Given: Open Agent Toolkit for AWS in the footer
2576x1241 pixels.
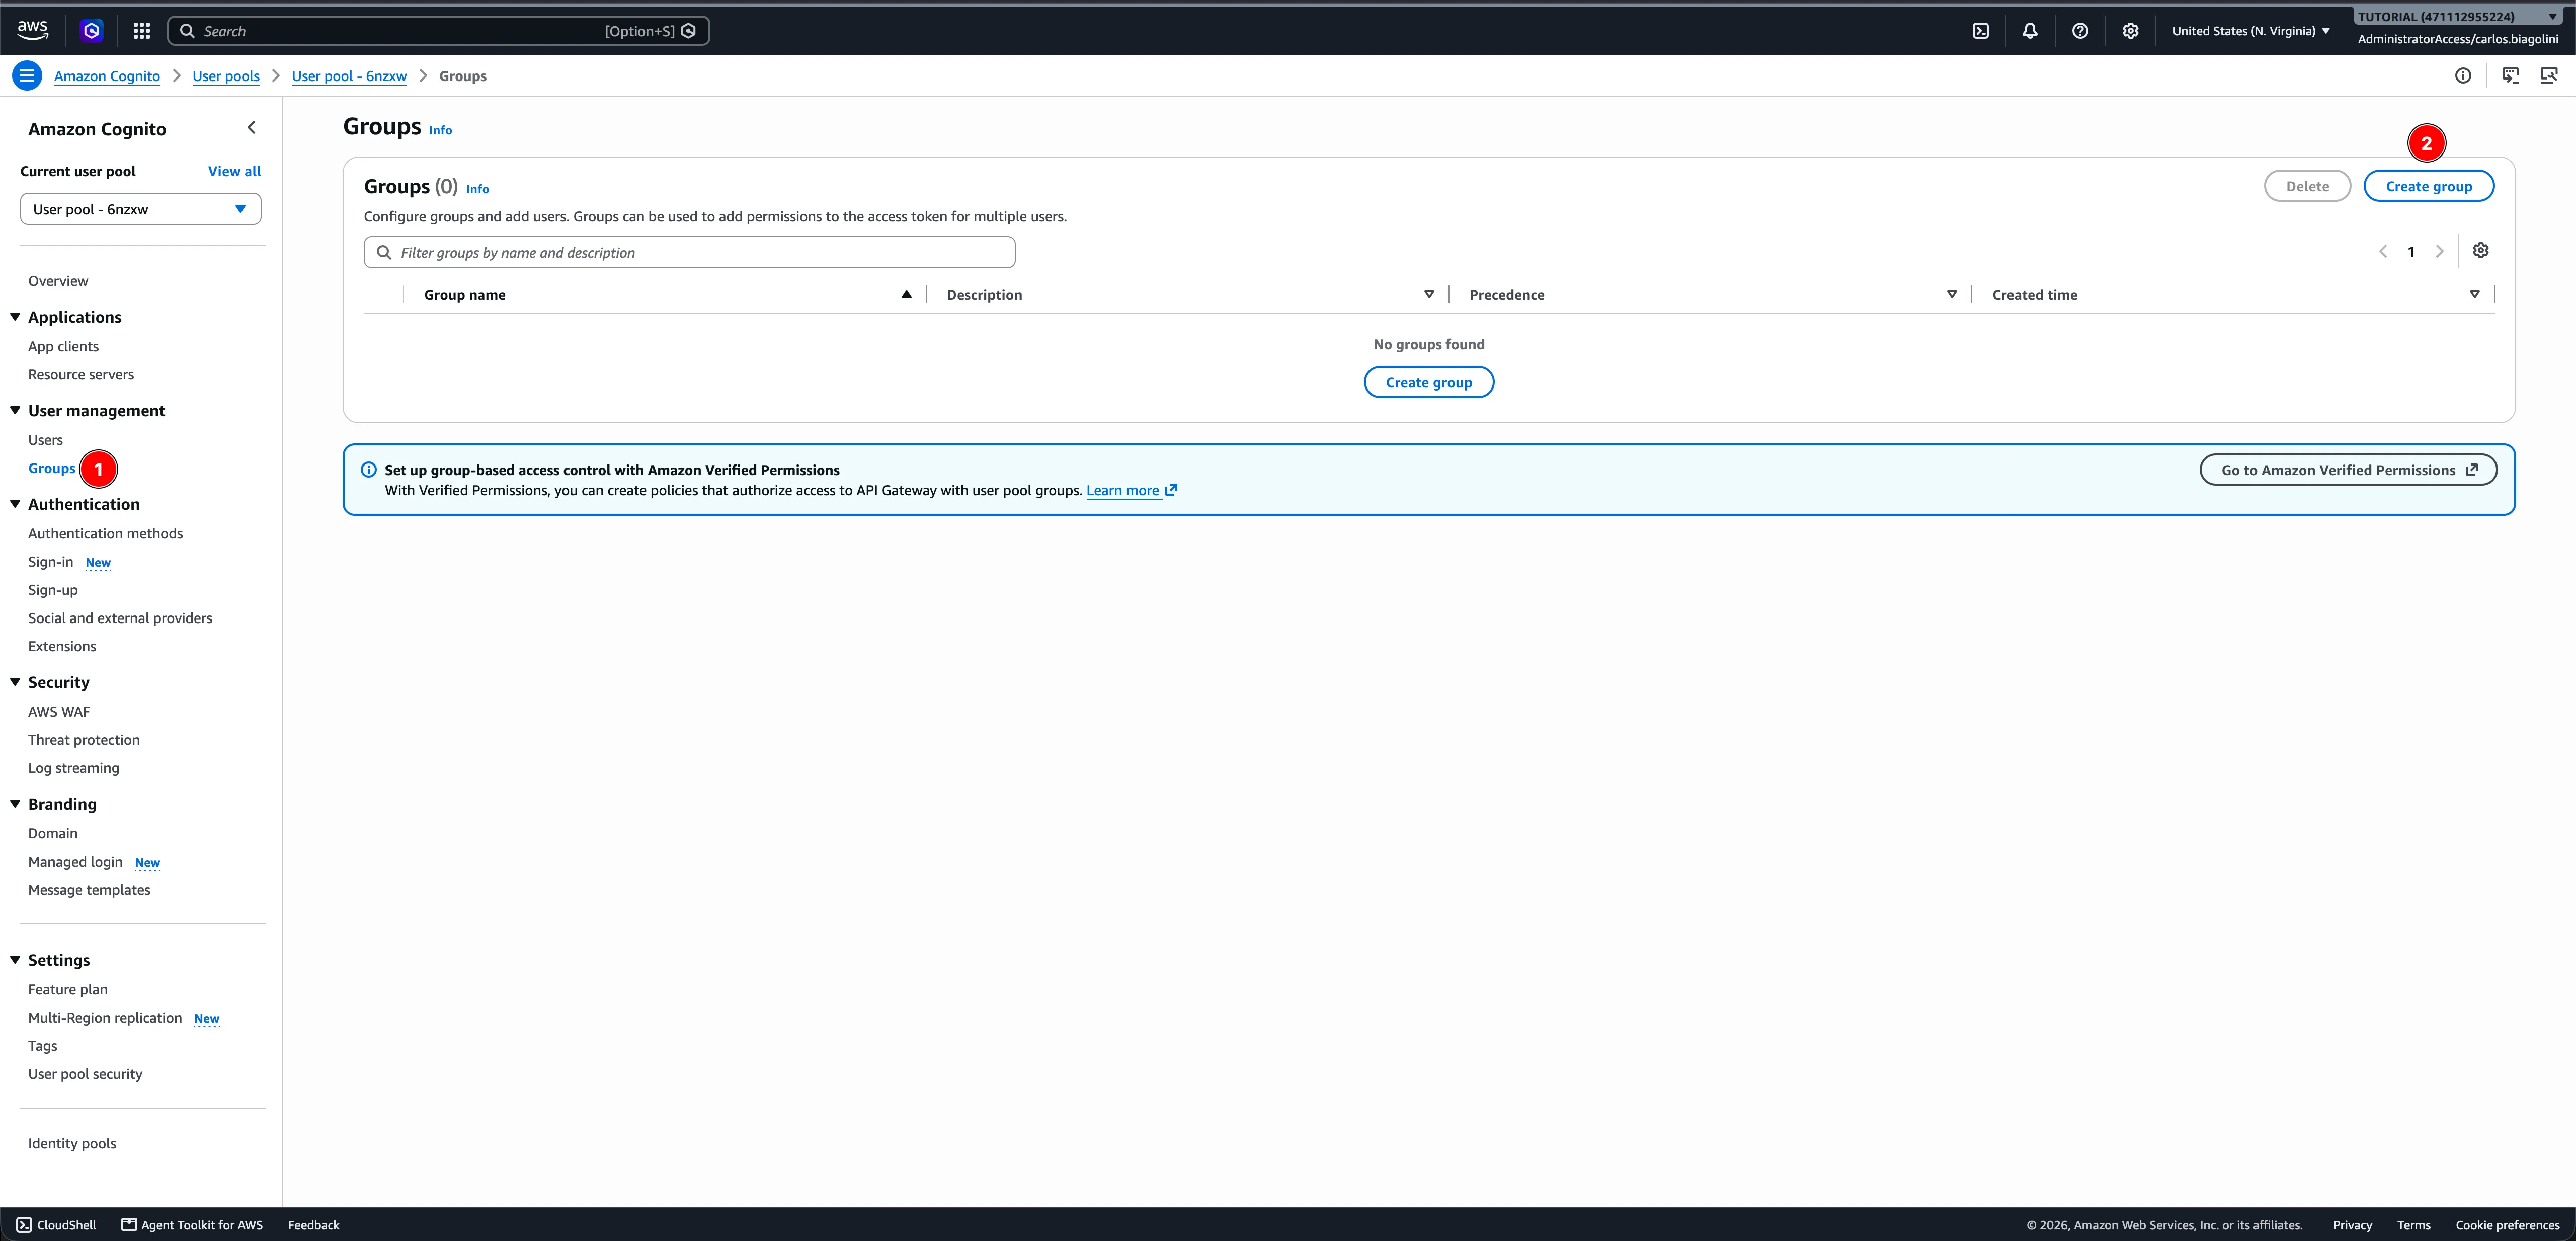Looking at the screenshot, I should pyautogui.click(x=192, y=1224).
